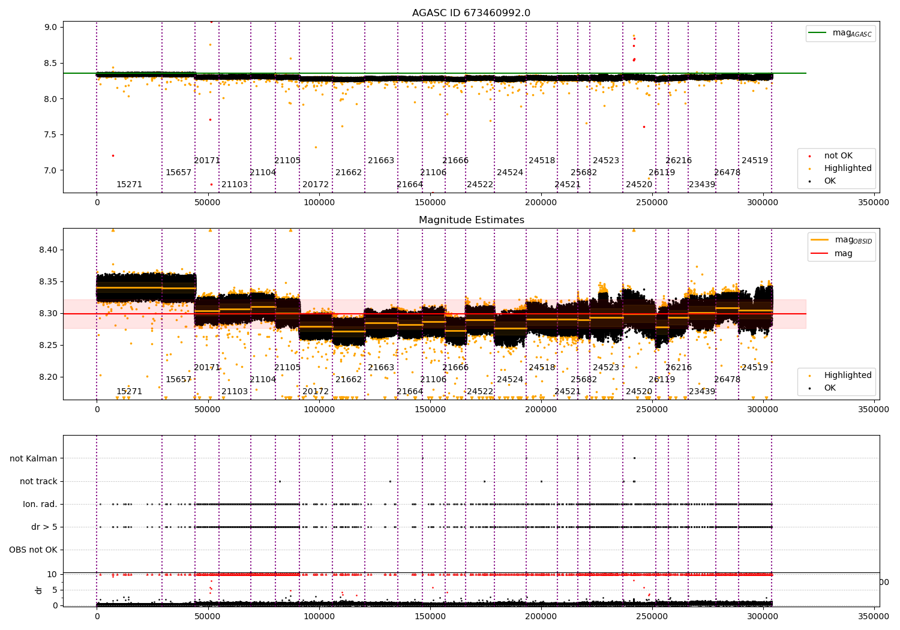Click the 'Ion. rad.' axis label
Viewport: 900px width, 630px height.
40,504
